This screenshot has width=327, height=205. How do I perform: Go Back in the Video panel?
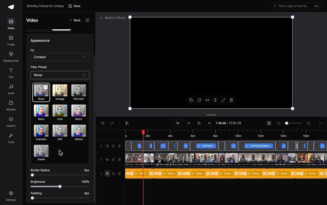click(75, 20)
